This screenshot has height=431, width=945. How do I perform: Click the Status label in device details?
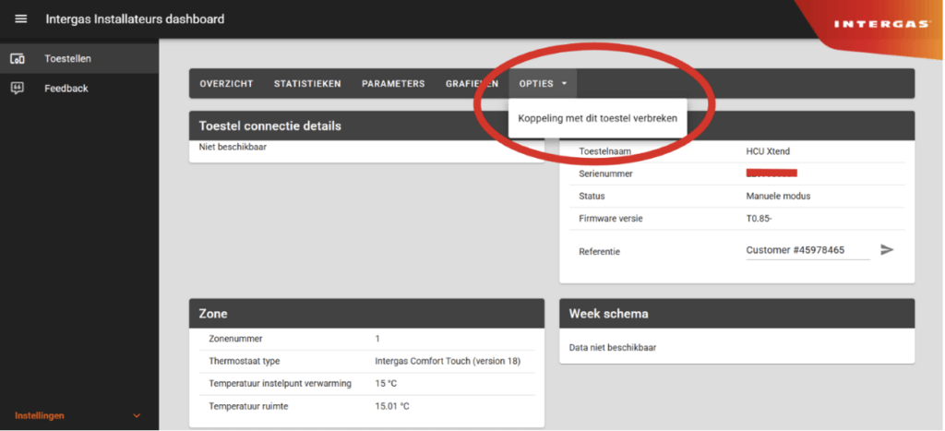coord(592,196)
